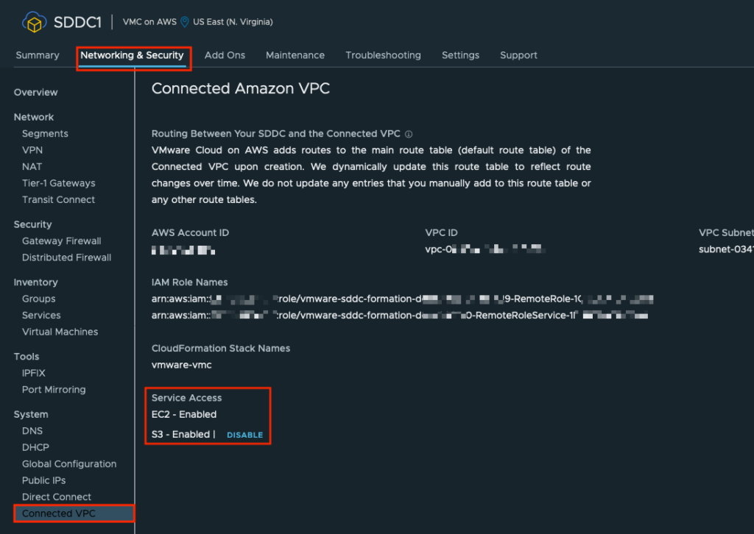The height and width of the screenshot is (534, 754).
Task: Open Segments under Network
Action: coord(45,134)
